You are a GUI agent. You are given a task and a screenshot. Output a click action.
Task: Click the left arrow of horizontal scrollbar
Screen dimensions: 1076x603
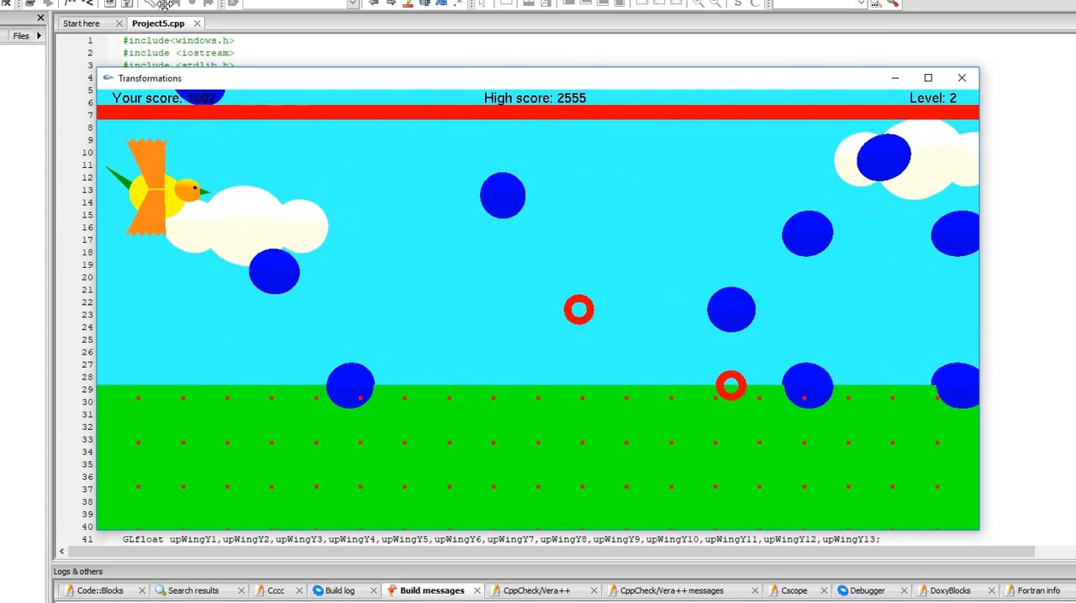tap(61, 552)
